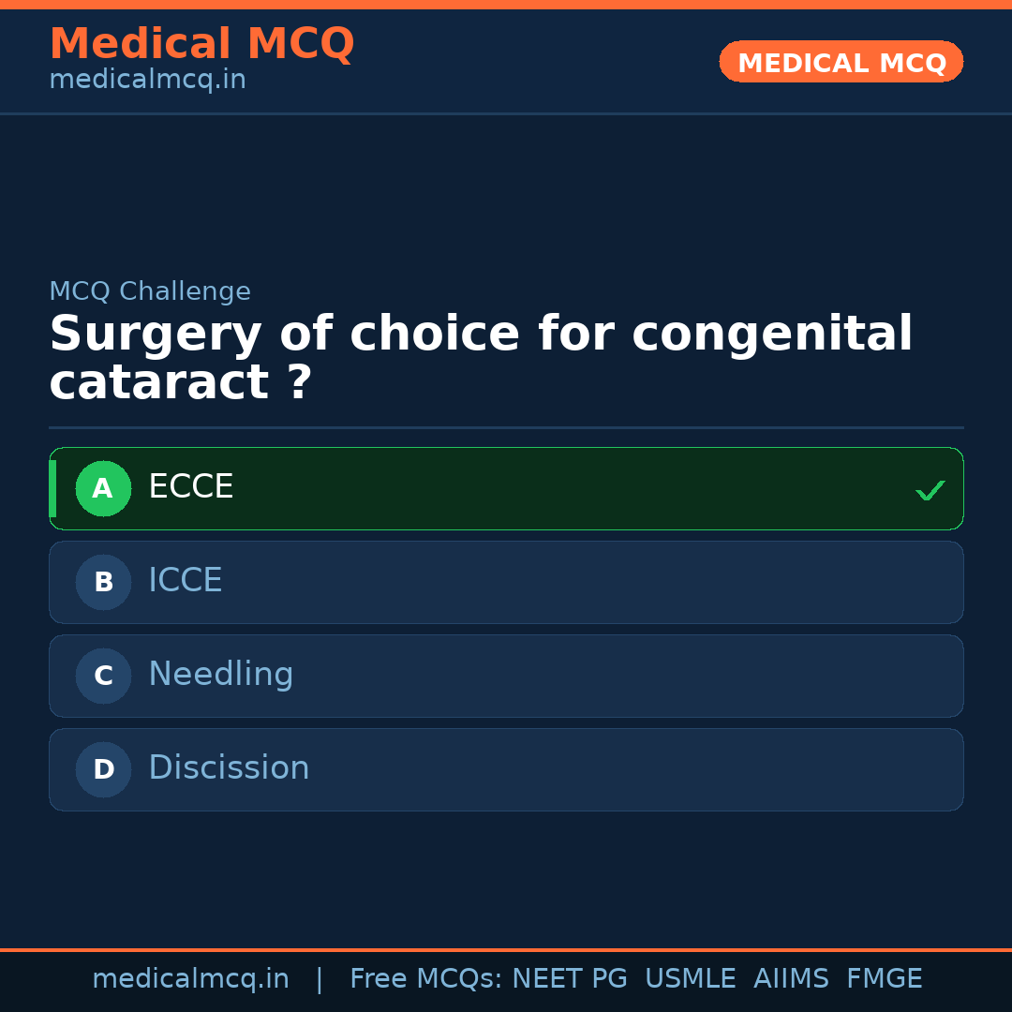
Task: Open the NEET PG section in footer
Action: (x=569, y=977)
